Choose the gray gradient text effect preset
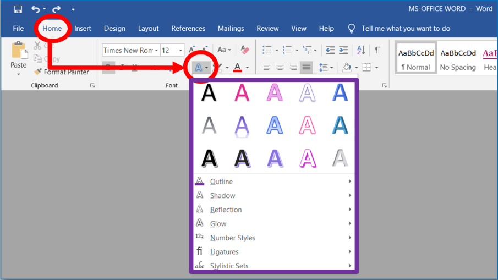This screenshot has height=280, width=498. [x=209, y=126]
